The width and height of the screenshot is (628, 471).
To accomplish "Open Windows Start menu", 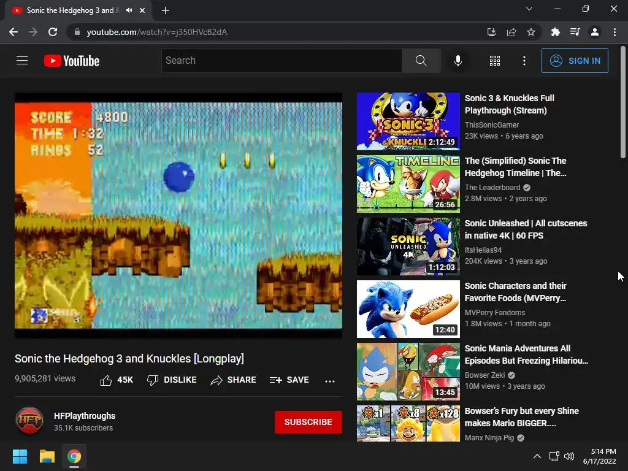I will (x=20, y=456).
